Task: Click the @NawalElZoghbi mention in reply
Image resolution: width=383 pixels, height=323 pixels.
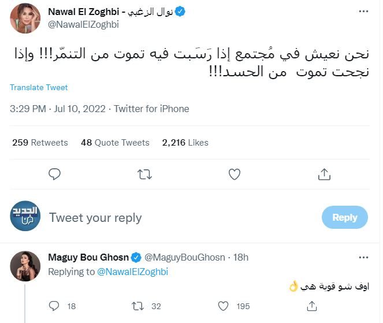Action: (133, 272)
